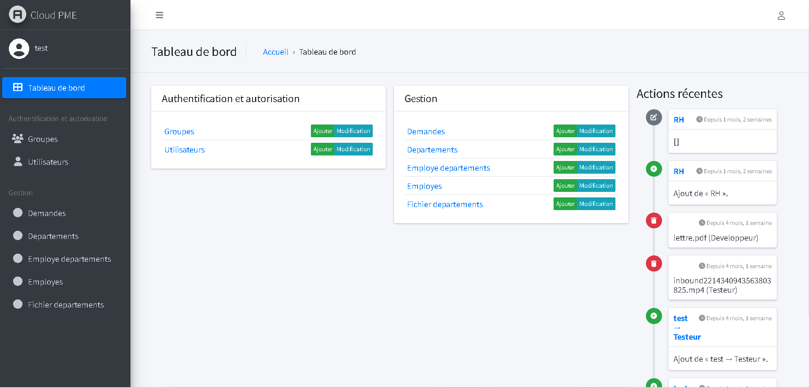Click the Cloud PME logo icon
Image resolution: width=809 pixels, height=388 pixels.
click(x=17, y=14)
